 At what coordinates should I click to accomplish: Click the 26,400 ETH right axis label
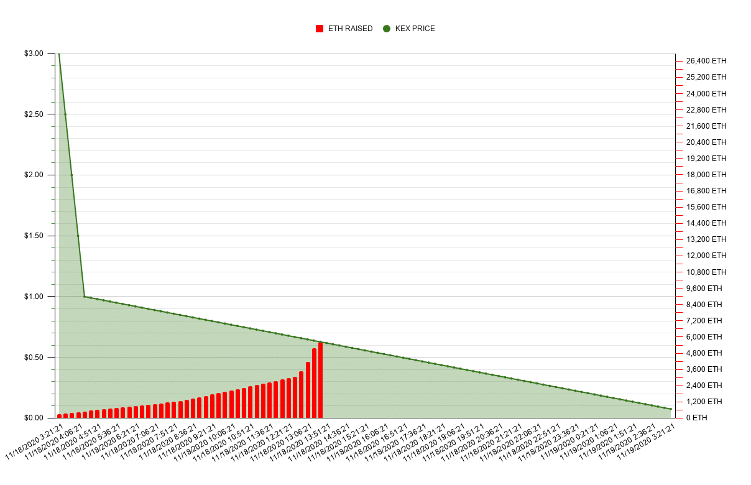click(x=706, y=61)
